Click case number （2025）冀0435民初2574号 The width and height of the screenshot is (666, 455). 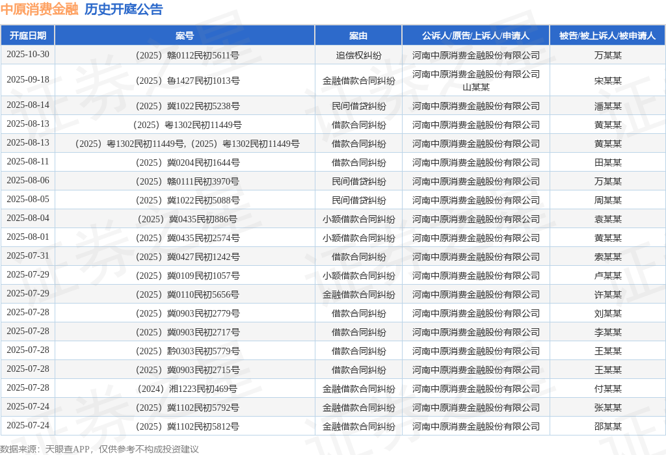tap(185, 238)
